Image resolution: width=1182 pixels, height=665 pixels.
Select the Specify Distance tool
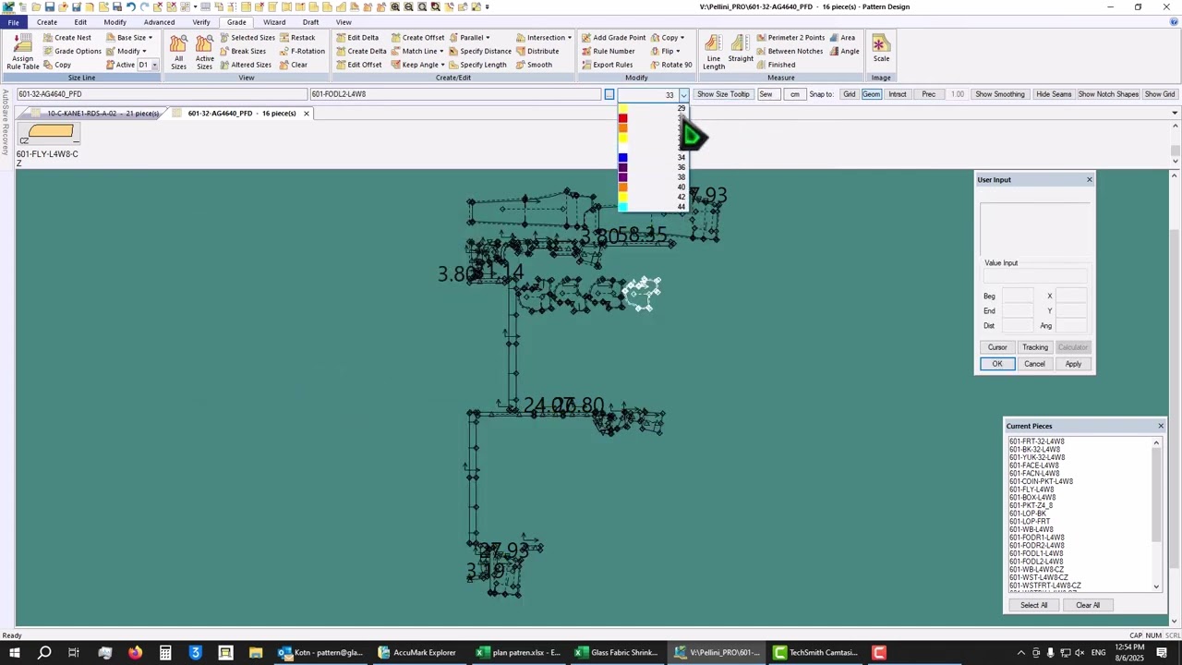[479, 52]
